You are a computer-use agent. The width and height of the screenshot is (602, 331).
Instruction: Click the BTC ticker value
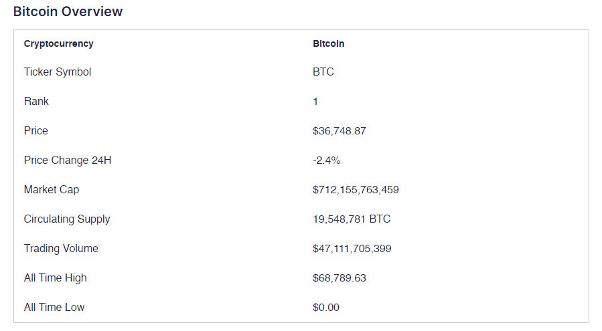[x=323, y=72]
